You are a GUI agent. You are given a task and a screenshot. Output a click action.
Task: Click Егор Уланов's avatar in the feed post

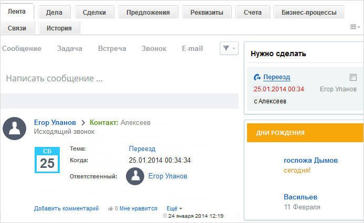pos(14,129)
